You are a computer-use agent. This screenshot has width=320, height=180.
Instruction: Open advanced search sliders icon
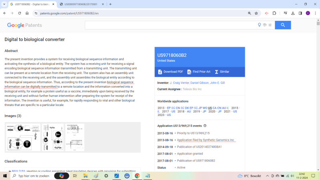270,25
